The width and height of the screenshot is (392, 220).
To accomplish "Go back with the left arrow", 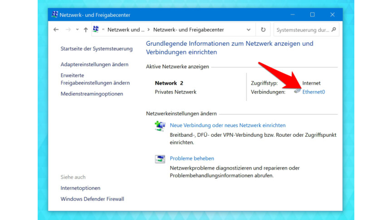I will [x=56, y=30].
